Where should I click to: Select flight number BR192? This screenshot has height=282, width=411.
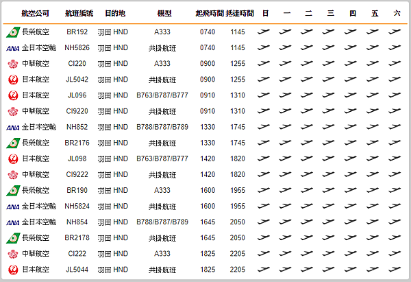point(77,32)
